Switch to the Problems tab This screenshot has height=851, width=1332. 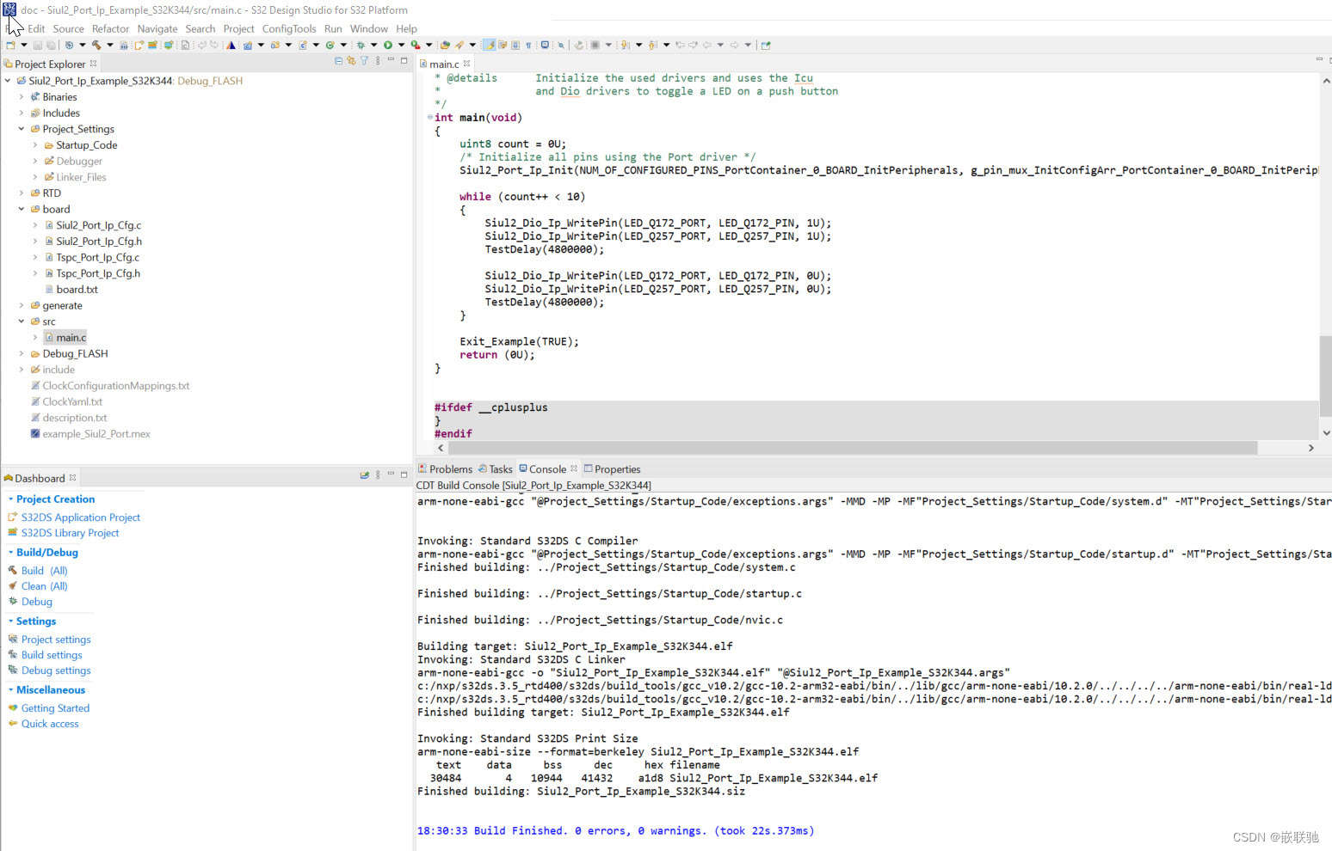coord(445,469)
